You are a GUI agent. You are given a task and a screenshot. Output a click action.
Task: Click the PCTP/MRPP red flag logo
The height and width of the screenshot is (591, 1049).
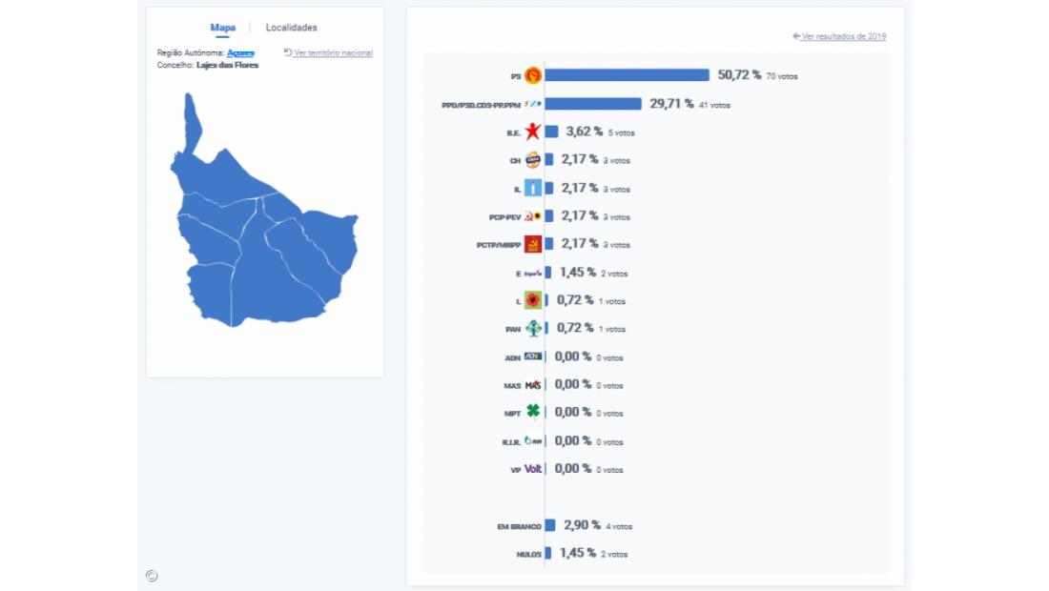pos(533,245)
